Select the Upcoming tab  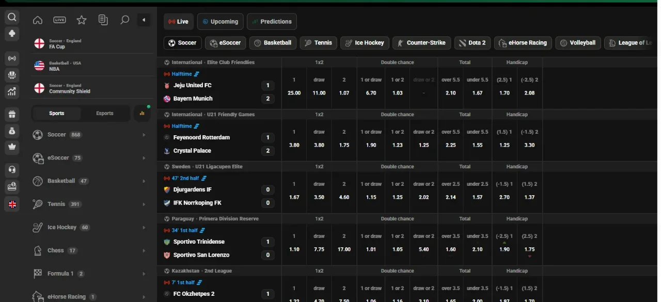[x=220, y=22]
